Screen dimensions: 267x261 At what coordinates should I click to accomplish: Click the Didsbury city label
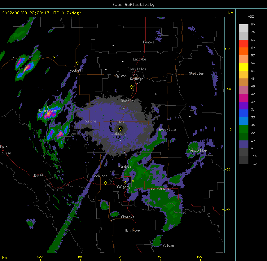pos(119,134)
